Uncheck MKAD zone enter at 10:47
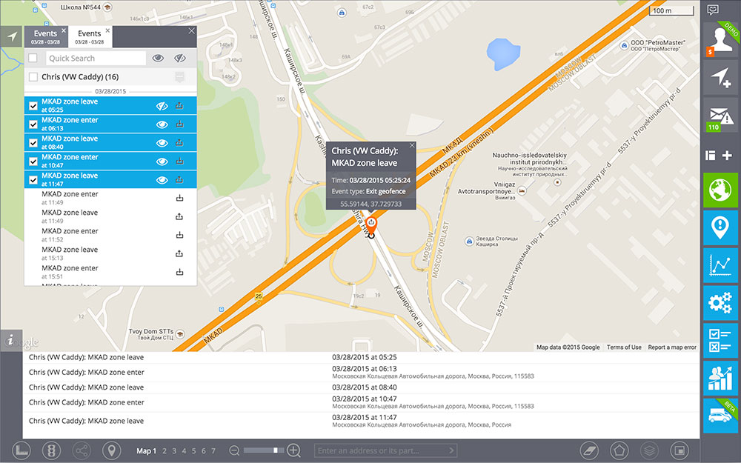Image resolution: width=741 pixels, height=463 pixels. pyautogui.click(x=33, y=161)
